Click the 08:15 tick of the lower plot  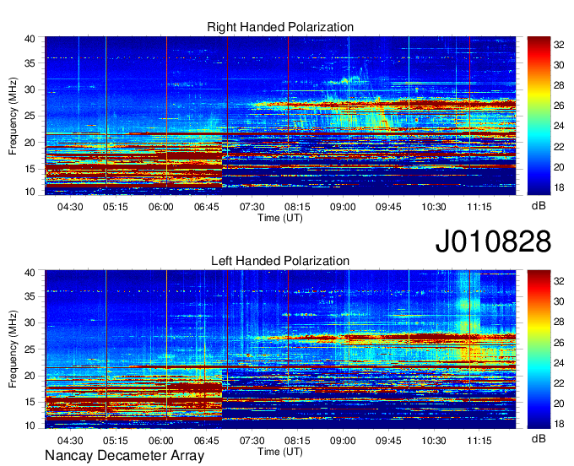[297, 441]
